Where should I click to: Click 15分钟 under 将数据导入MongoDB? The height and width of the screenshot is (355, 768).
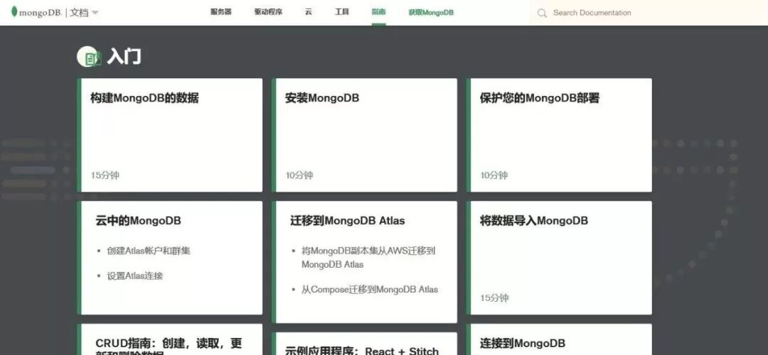[494, 297]
